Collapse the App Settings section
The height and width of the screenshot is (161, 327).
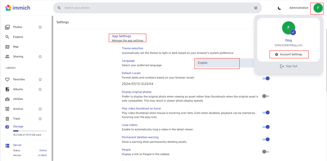[x=122, y=36]
